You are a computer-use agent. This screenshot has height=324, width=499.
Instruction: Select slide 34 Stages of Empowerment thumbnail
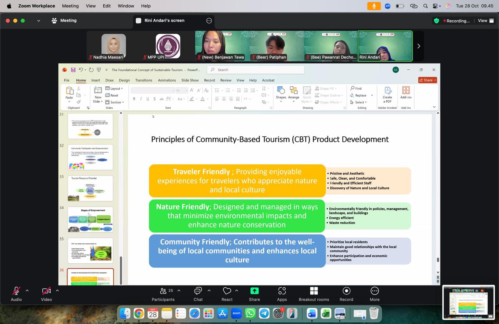point(90,220)
